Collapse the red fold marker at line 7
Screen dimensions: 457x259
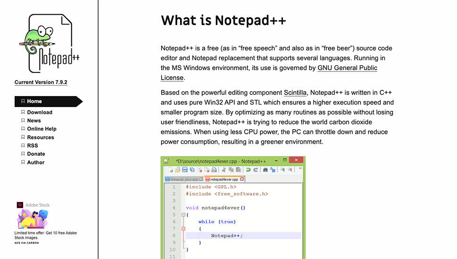click(x=183, y=229)
